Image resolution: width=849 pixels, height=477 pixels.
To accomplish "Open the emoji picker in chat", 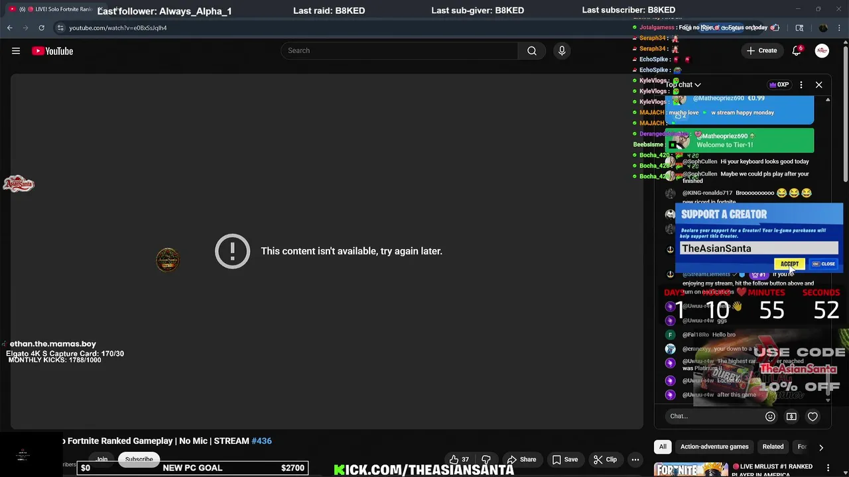I will 770,416.
